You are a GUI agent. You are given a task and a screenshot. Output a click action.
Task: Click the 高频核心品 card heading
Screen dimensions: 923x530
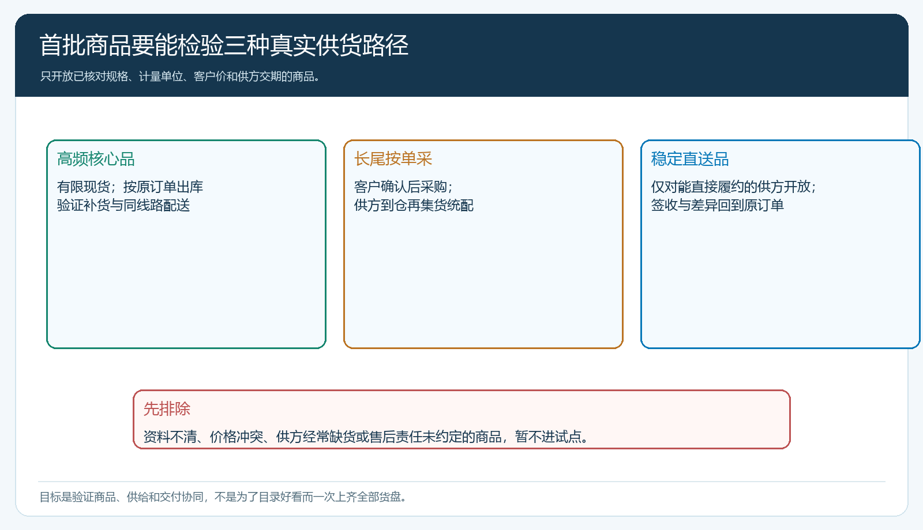click(x=96, y=159)
